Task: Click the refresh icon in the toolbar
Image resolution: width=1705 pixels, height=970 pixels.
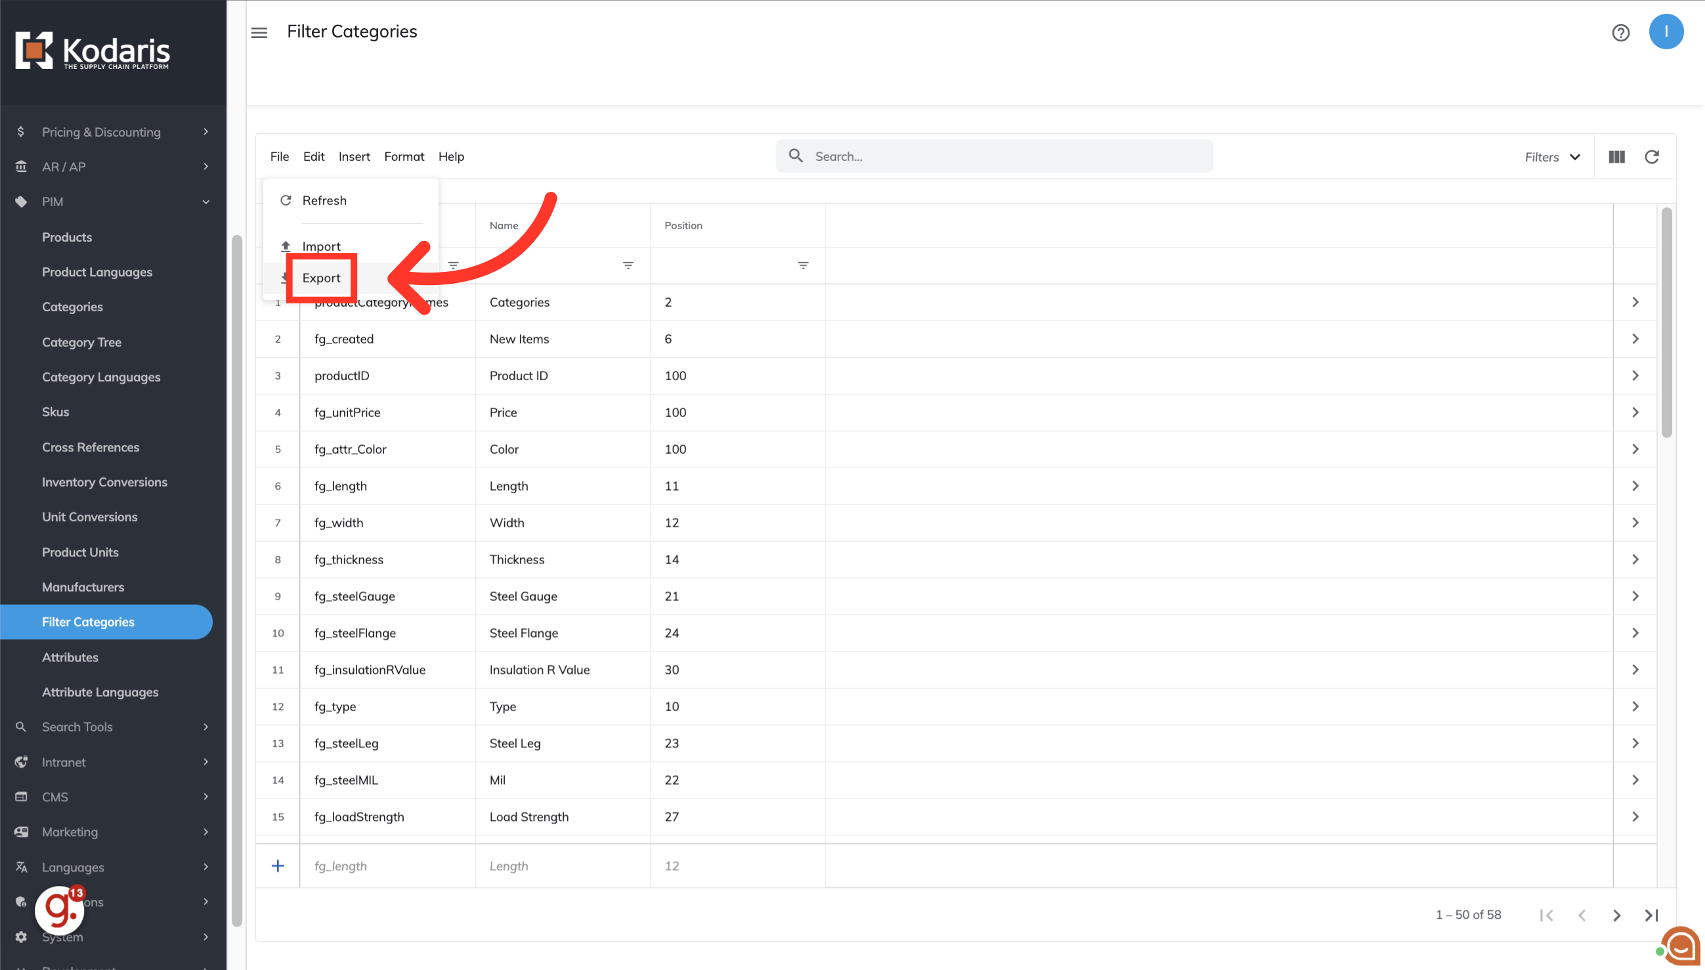Action: 1651,156
